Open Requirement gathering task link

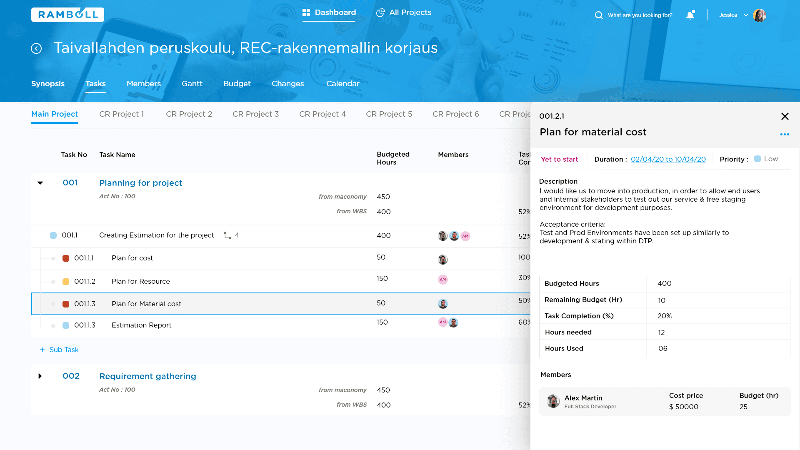[147, 376]
